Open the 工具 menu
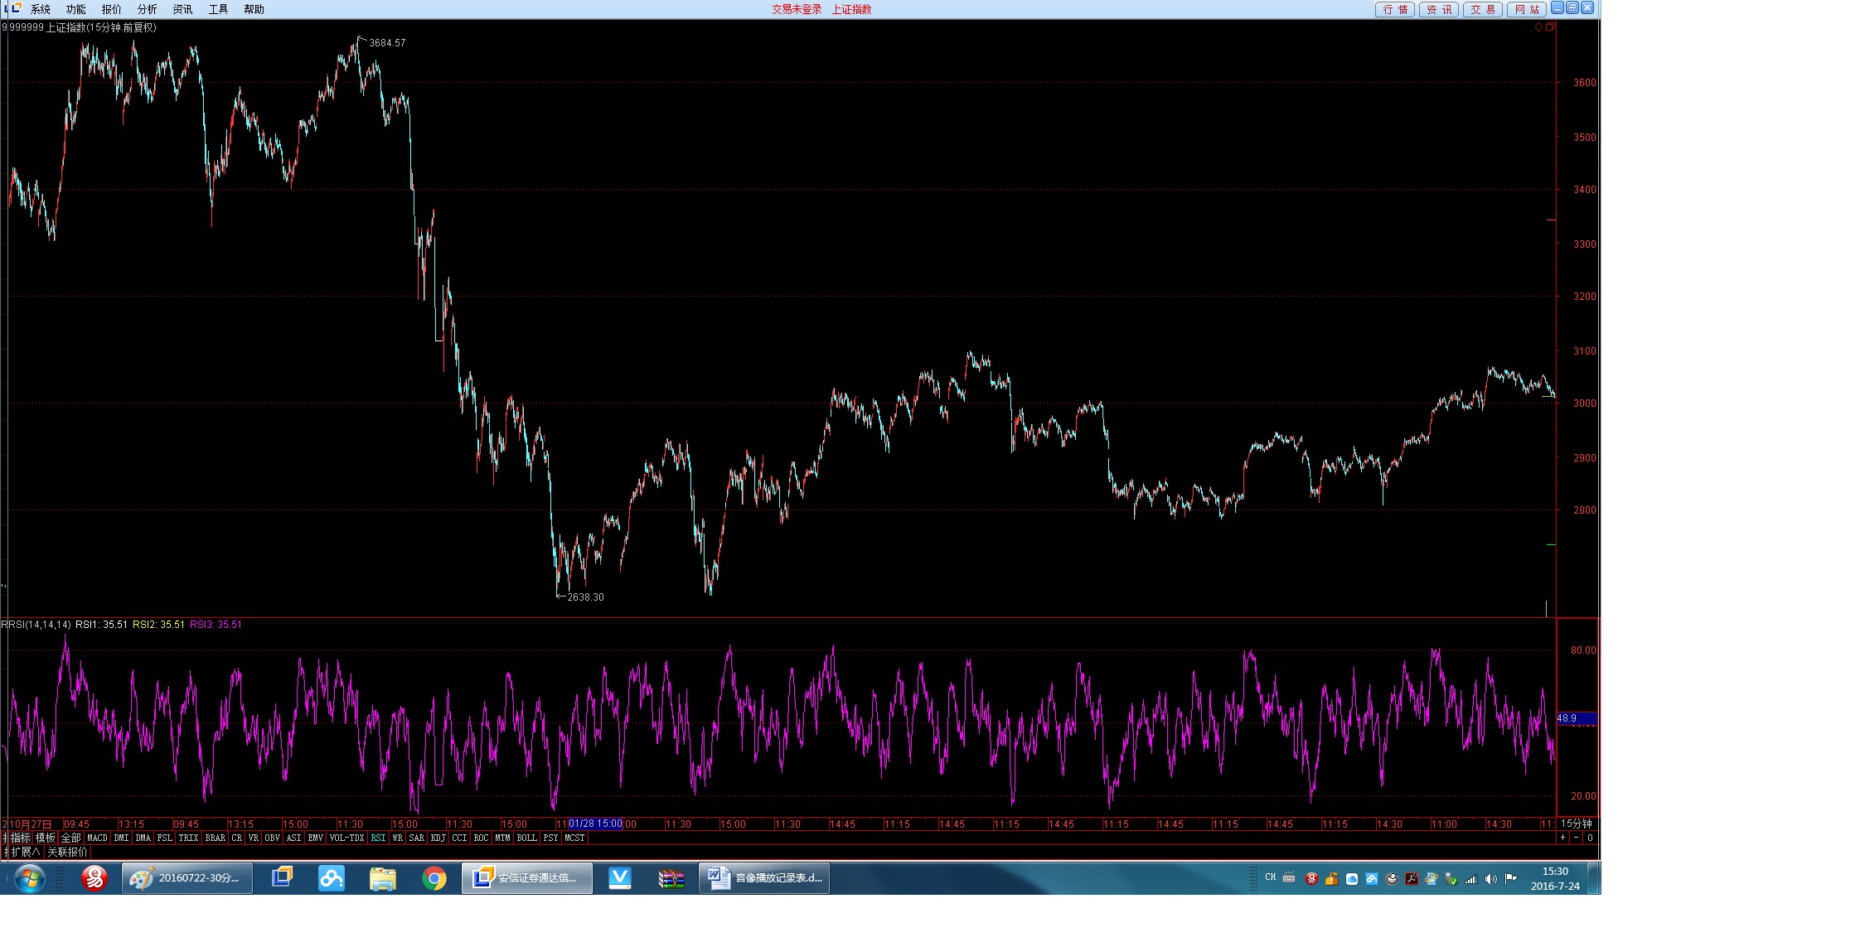Viewport: 1870px width, 942px height. (218, 9)
